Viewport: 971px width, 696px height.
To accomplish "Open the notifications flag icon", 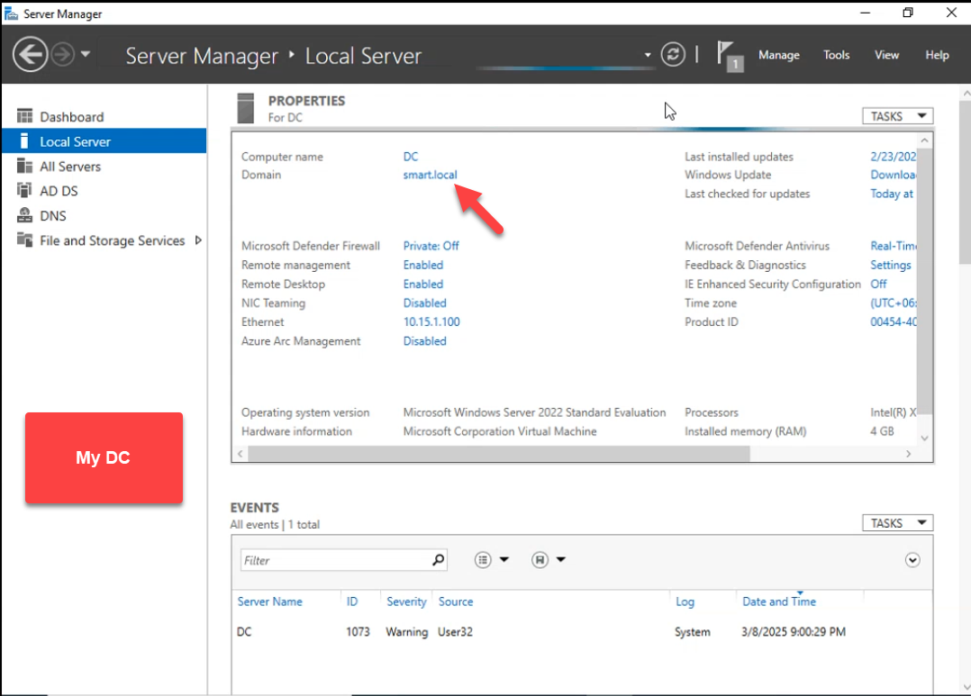I will point(730,56).
